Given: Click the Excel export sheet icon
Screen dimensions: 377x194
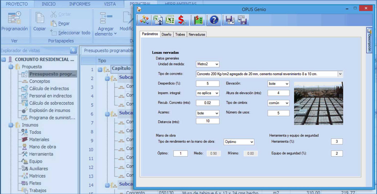Looking at the screenshot, I should point(158,20).
